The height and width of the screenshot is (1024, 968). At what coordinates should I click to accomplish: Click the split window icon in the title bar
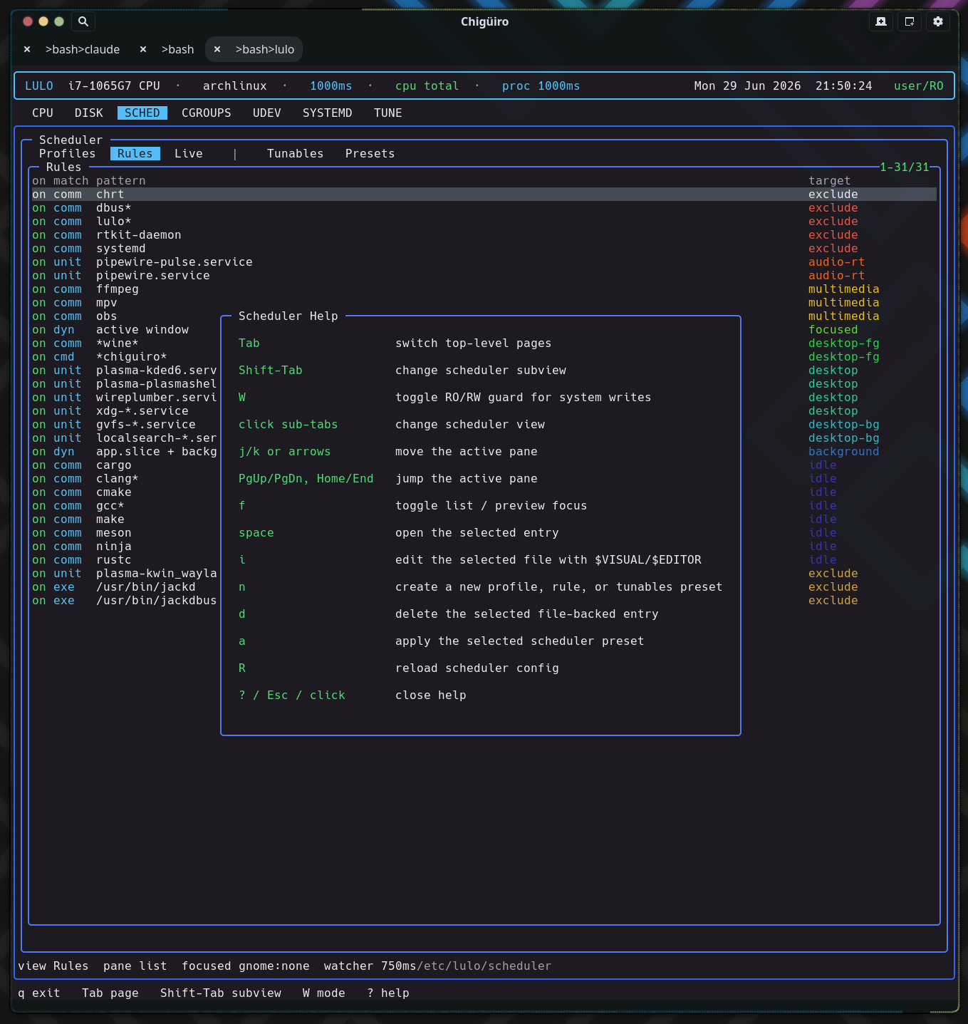[x=910, y=21]
